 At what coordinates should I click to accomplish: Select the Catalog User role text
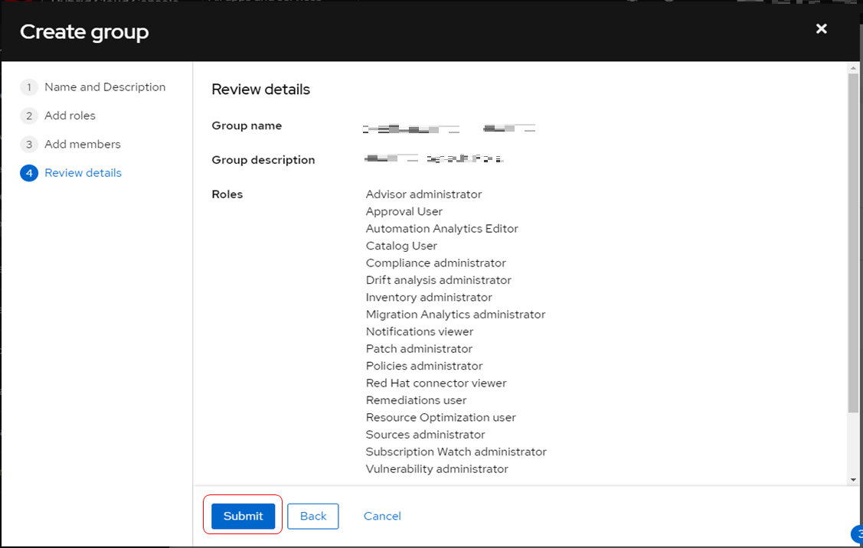pyautogui.click(x=401, y=246)
